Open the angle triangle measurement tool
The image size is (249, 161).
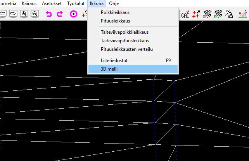coord(243,14)
